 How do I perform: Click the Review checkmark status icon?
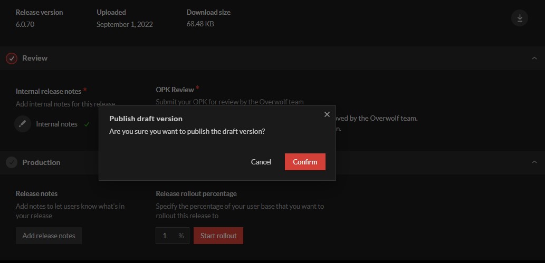[12, 59]
